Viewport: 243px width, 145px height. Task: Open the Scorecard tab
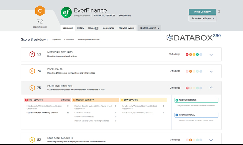tap(67, 28)
